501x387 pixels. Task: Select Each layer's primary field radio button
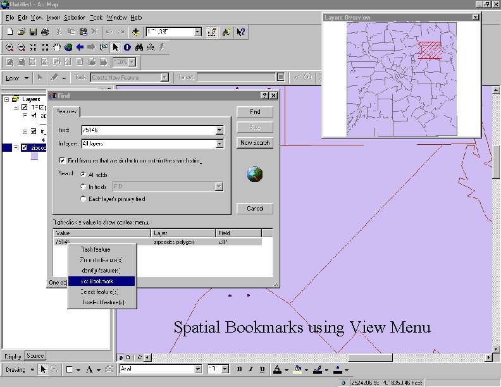(x=83, y=199)
